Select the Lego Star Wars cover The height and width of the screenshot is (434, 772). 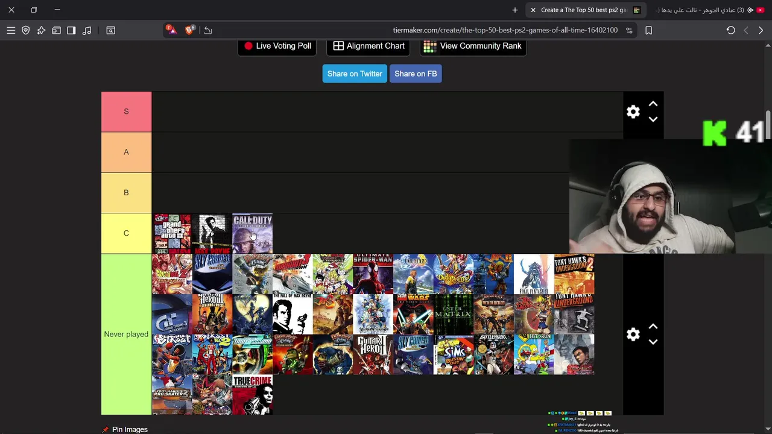point(413,314)
